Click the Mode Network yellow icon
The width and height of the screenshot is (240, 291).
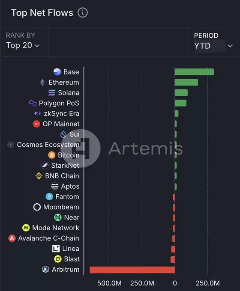click(26, 228)
